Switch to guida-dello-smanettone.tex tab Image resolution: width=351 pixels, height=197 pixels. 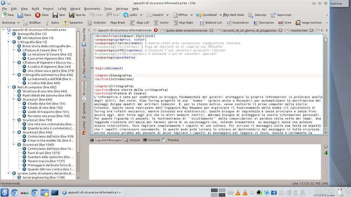pos(187,30)
